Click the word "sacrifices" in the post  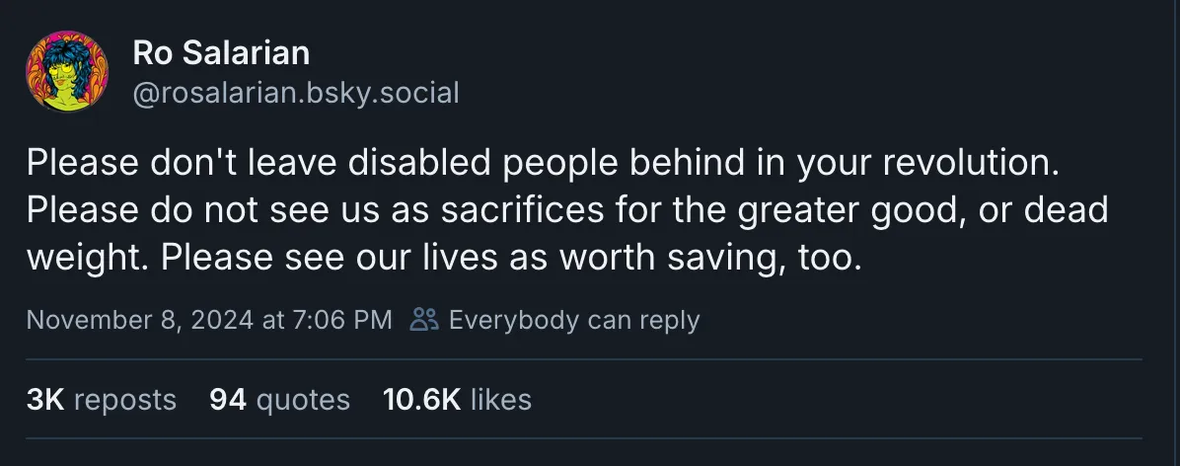[x=501, y=210]
